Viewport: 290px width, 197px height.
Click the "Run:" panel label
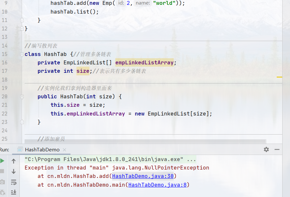pos(5,150)
